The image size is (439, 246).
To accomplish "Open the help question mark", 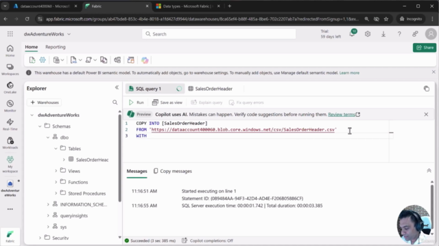I will coord(399,34).
